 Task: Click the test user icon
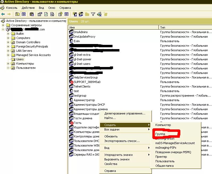coord(71,91)
